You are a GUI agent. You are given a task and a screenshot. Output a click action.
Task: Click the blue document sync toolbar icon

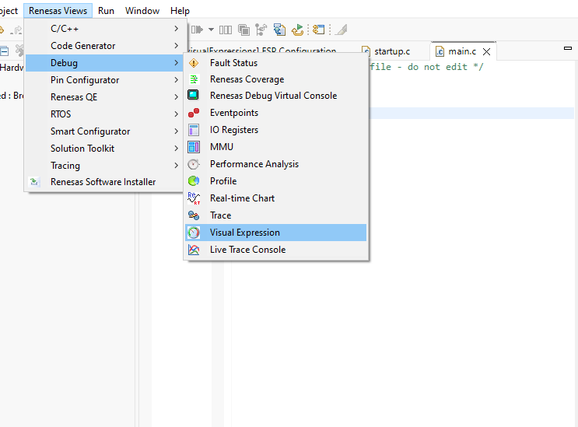pos(279,30)
